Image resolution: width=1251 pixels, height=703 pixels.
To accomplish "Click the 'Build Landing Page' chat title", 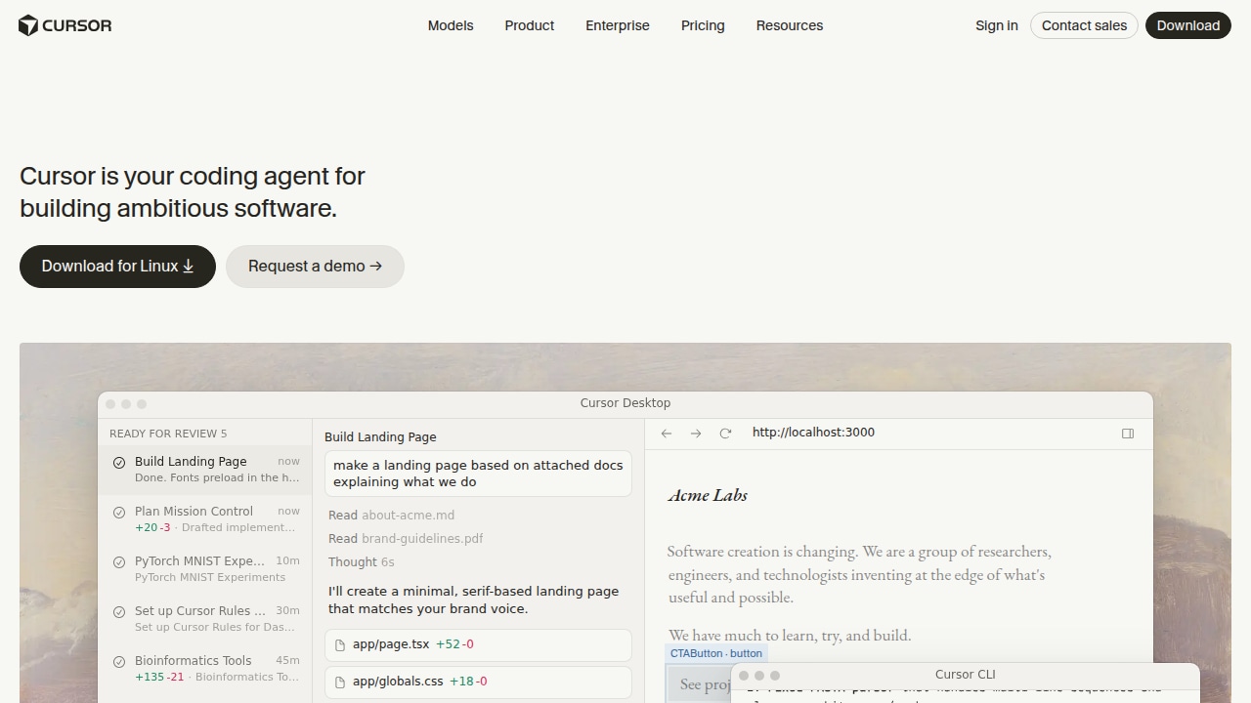I will (380, 437).
